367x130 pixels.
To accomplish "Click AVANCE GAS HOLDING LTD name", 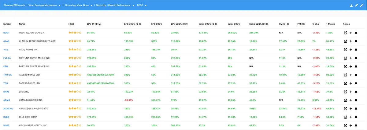I will (x=33, y=108).
